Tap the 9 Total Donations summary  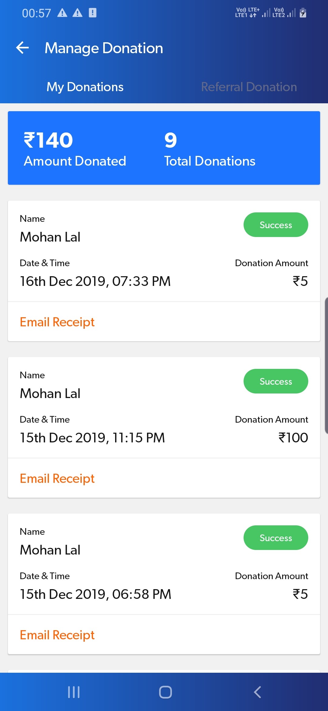click(210, 149)
